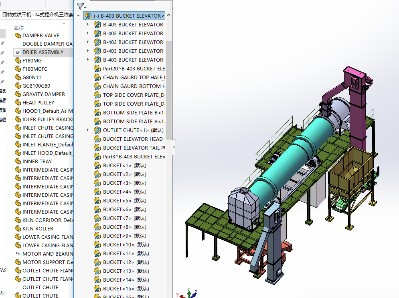Viewport: 399px width, 298px height.
Task: Click the CHAIN GAURD TOP HALF part icon
Action: (x=97, y=78)
